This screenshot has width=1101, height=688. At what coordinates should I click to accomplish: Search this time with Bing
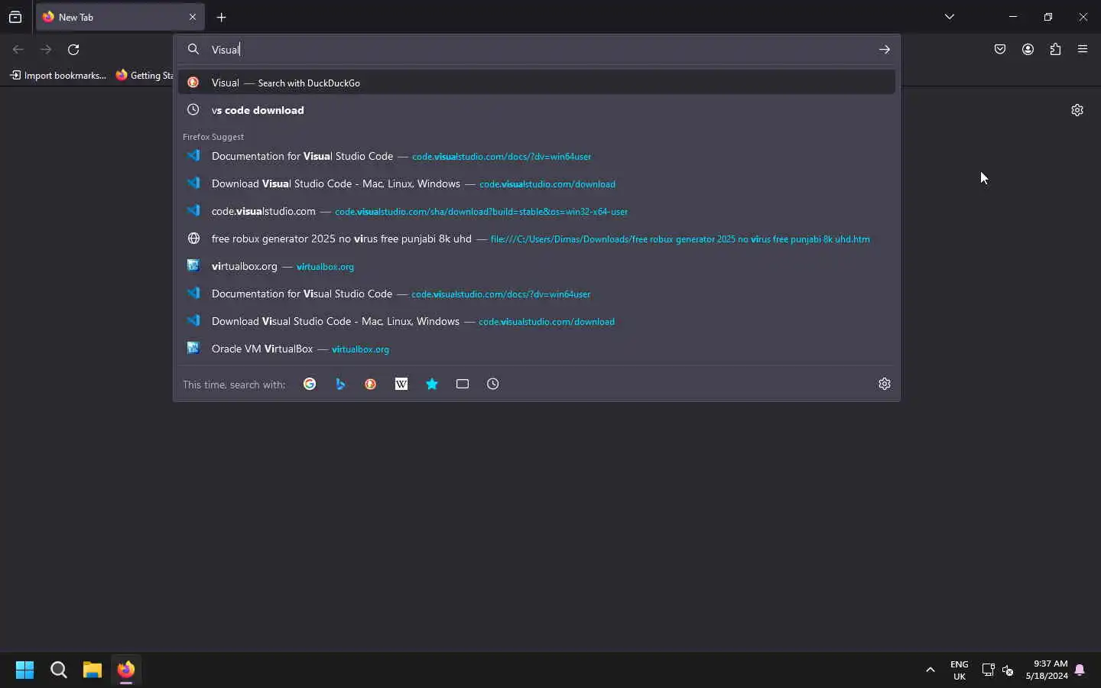tap(340, 384)
